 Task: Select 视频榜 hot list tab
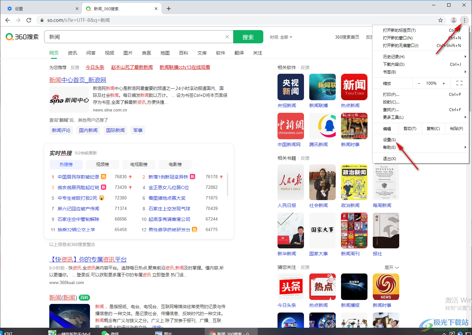tap(103, 164)
